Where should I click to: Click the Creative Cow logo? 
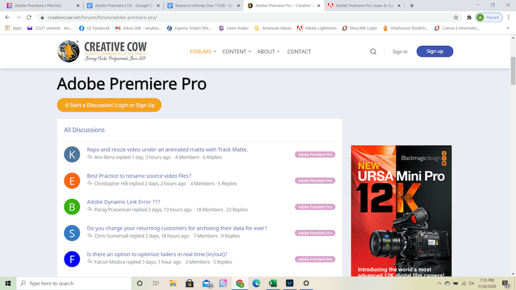[102, 51]
